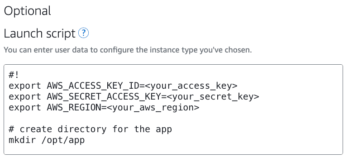This screenshot has width=353, height=167.
Task: Click the Launch script heading label
Action: [40, 33]
